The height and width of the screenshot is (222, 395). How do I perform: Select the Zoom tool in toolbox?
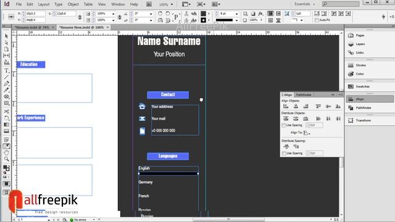(7, 159)
